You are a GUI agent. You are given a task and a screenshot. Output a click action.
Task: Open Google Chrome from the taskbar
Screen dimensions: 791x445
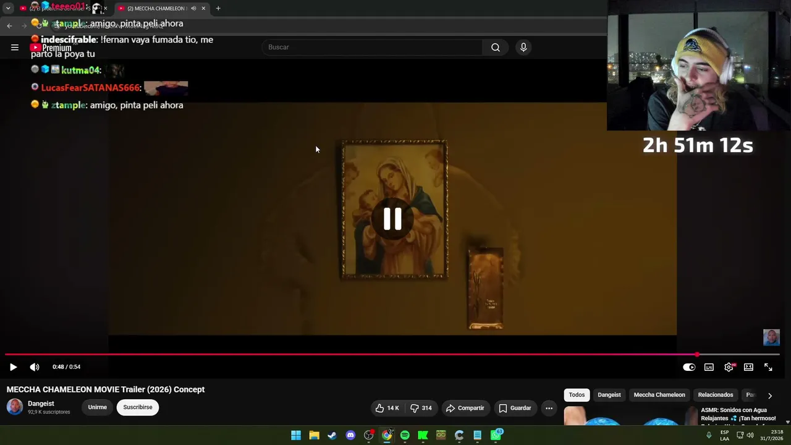pos(387,435)
